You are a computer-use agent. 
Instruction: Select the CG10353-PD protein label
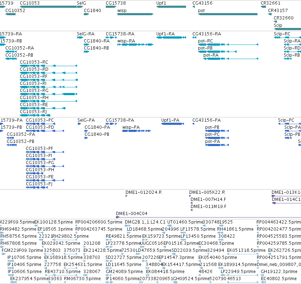coord(40,127)
